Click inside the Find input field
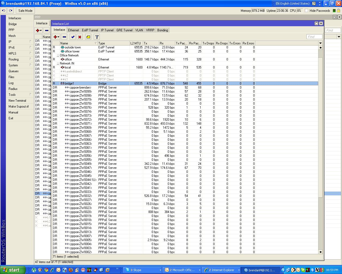Screen dimensions: 342x274 [314, 37]
